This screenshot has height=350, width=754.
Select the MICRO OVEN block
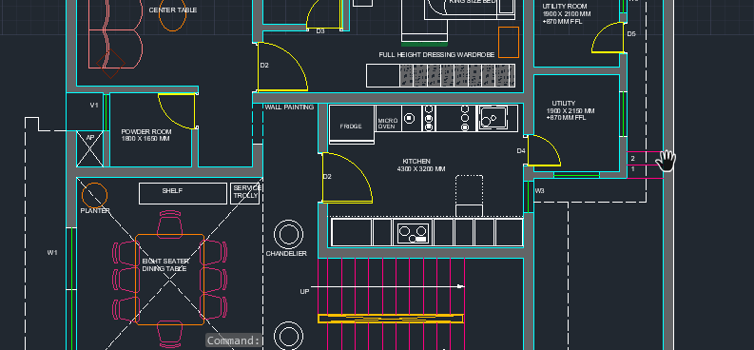tap(388, 119)
